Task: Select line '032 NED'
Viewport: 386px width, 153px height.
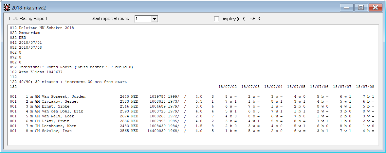Action: pyautogui.click(x=18, y=38)
